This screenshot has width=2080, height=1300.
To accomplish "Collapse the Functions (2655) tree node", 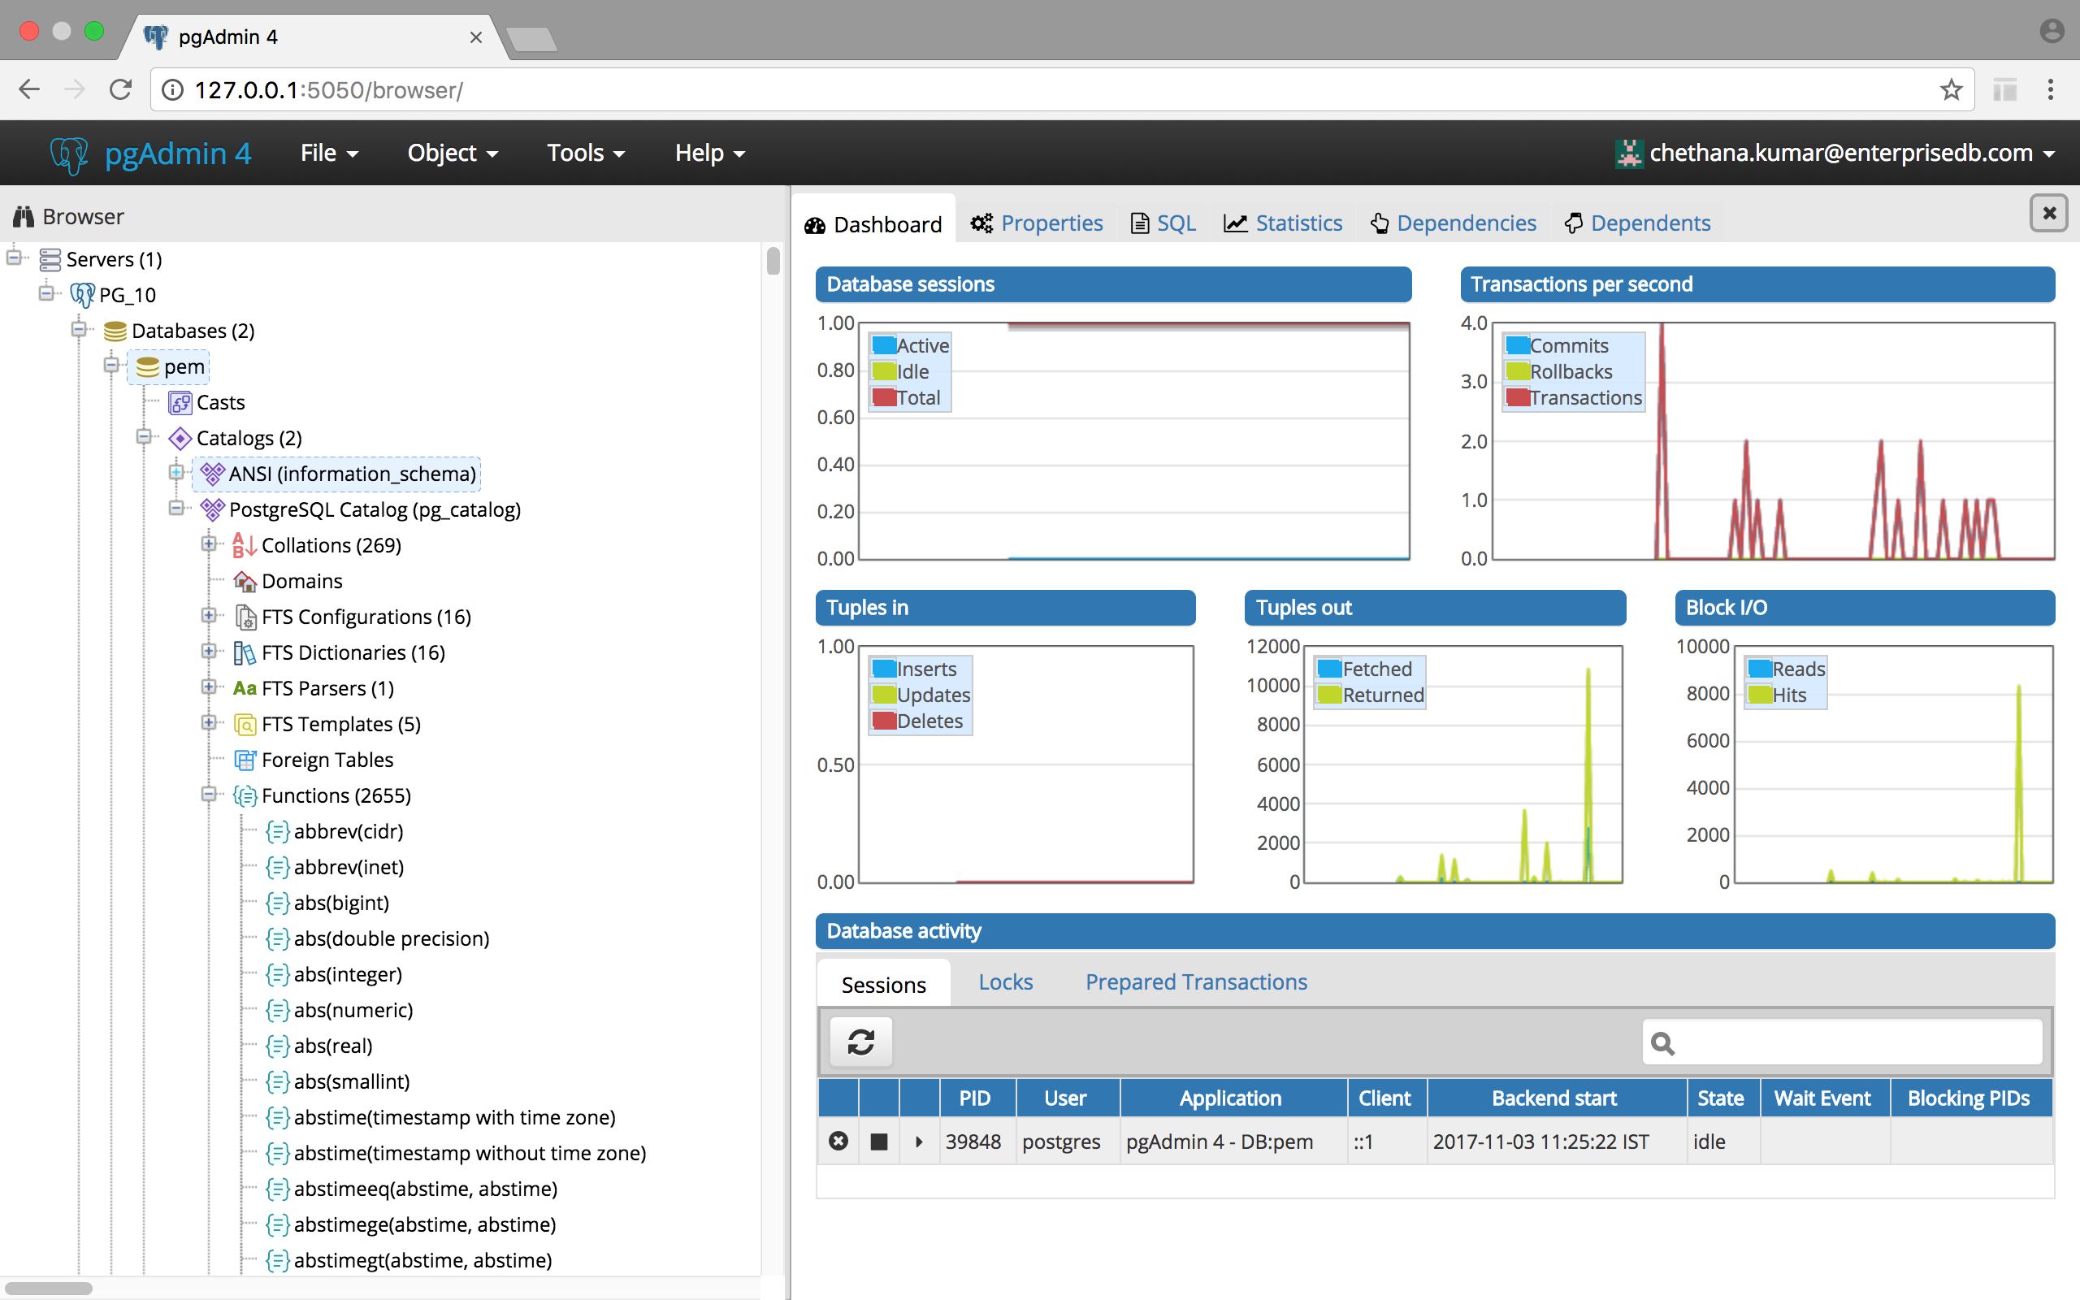I will [209, 795].
